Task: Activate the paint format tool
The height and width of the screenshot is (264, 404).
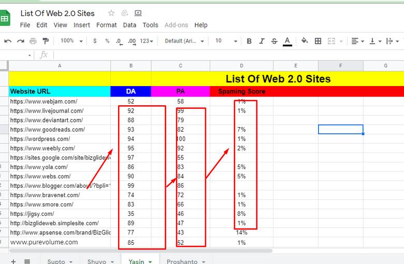Action: (x=46, y=41)
